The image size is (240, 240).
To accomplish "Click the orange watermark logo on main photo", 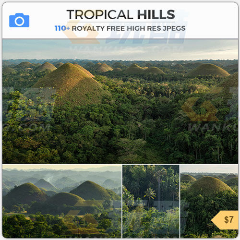I will (200, 109).
